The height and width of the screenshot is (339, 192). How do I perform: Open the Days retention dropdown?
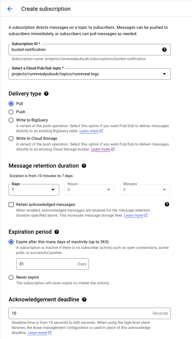53,189
